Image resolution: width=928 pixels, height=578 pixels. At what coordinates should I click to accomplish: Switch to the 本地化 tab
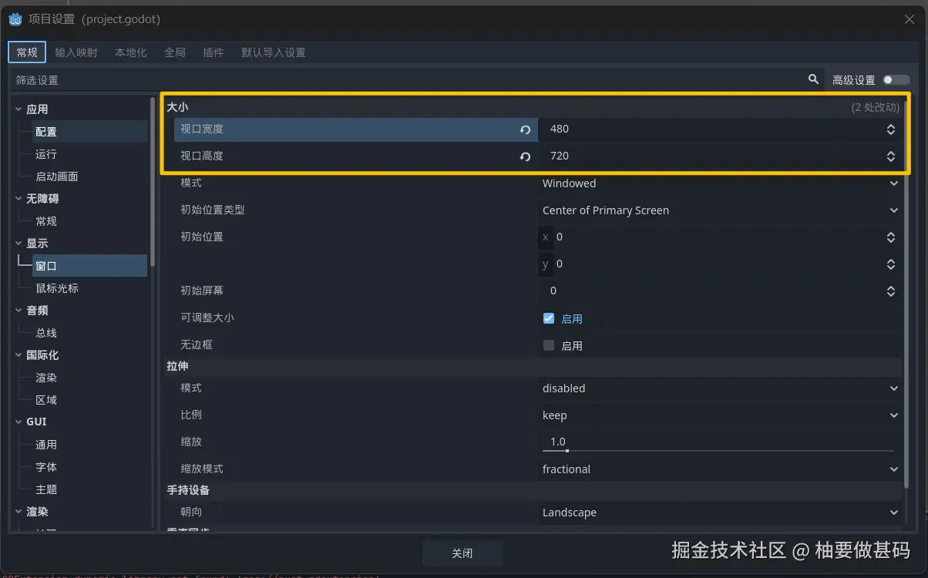point(129,52)
